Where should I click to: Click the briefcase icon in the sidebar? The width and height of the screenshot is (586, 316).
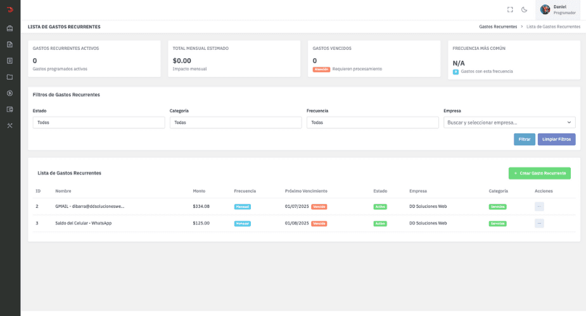click(x=10, y=28)
